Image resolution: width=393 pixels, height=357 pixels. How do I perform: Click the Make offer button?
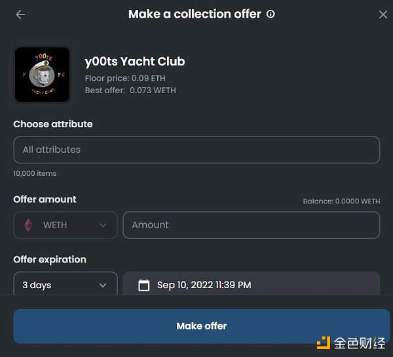pos(202,326)
